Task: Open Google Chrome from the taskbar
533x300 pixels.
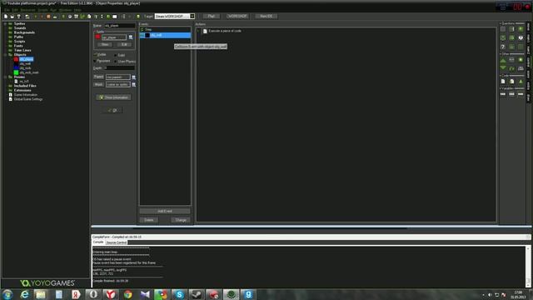Action: click(127, 294)
